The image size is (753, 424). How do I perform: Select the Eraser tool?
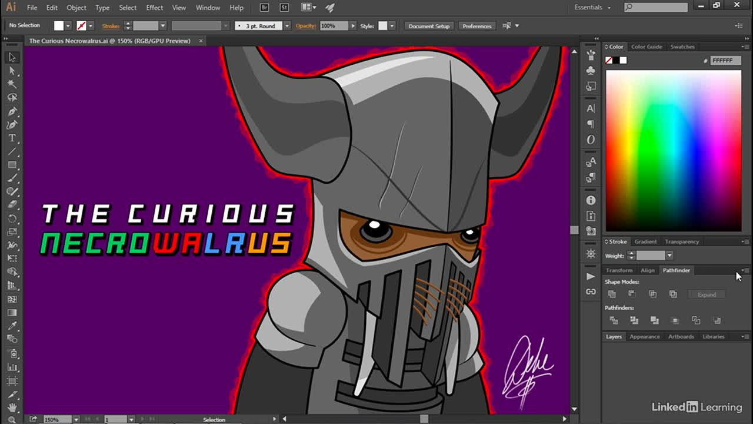coord(12,206)
